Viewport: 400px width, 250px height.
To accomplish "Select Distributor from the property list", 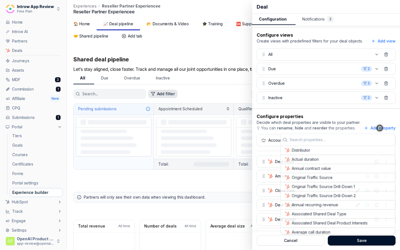I will (x=338, y=150).
